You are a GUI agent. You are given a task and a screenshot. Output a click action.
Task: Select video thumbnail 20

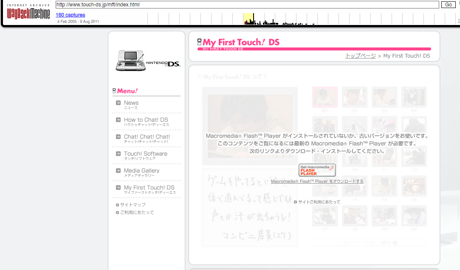coord(414,216)
